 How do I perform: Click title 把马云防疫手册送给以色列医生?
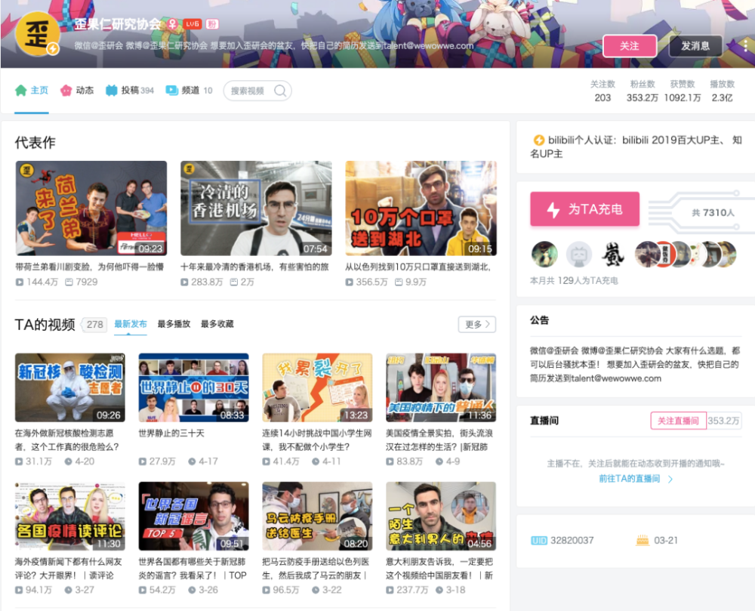(x=316, y=569)
